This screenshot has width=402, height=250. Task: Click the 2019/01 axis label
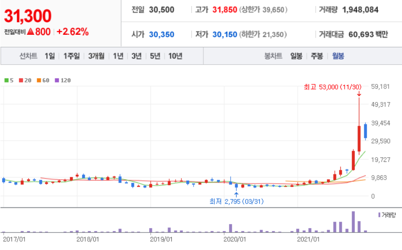(161, 239)
